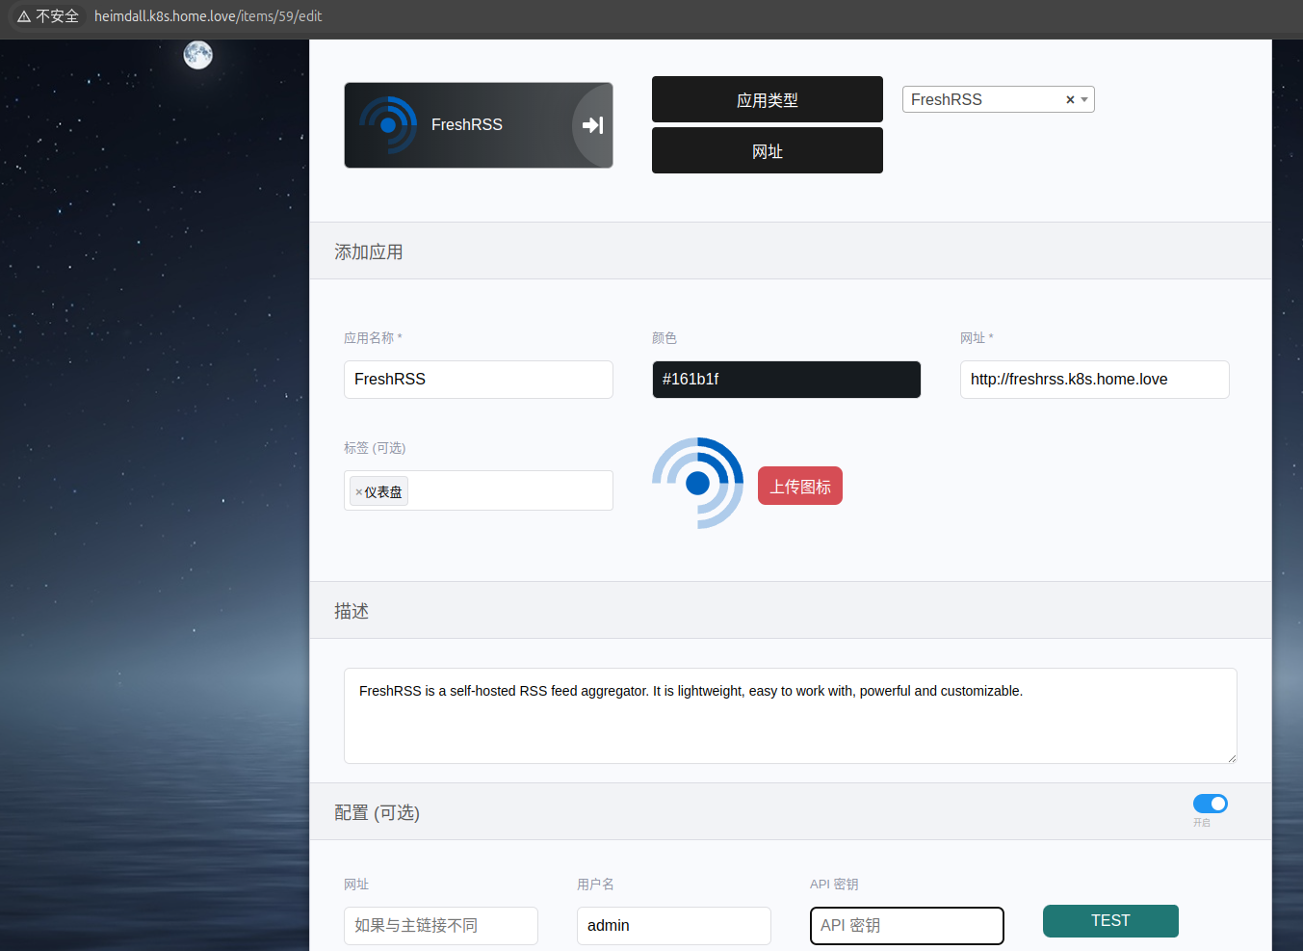Click the FreshRSS name in the preview tile
Viewport: 1303px width, 951px height.
pyautogui.click(x=467, y=125)
